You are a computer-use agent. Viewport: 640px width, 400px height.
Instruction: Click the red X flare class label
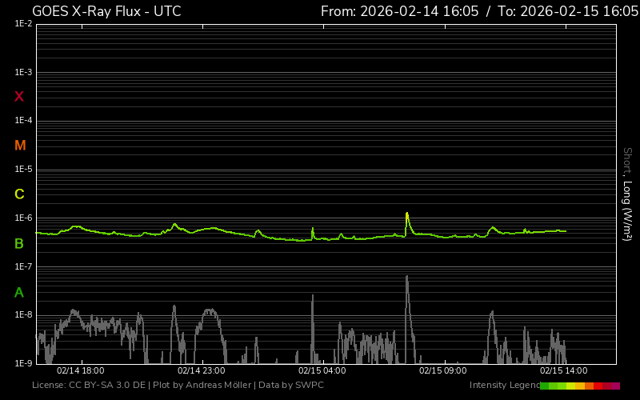19,97
